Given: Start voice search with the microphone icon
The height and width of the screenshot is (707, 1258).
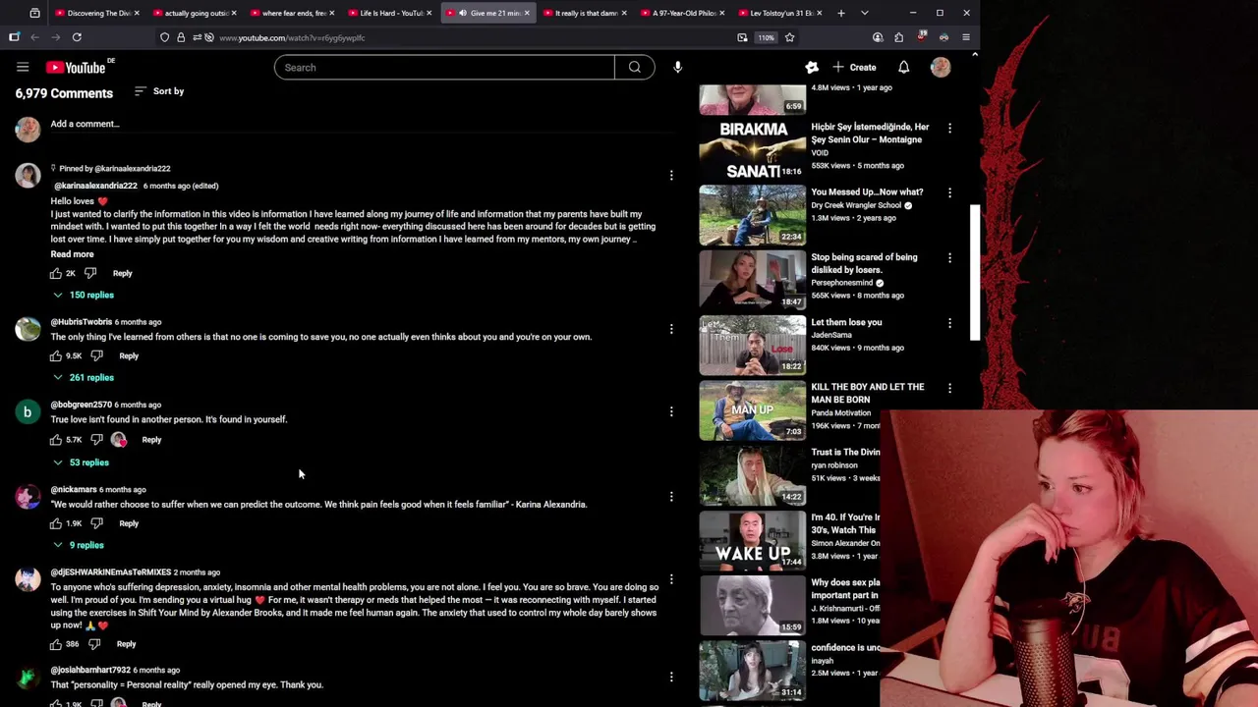Looking at the screenshot, I should 677,67.
